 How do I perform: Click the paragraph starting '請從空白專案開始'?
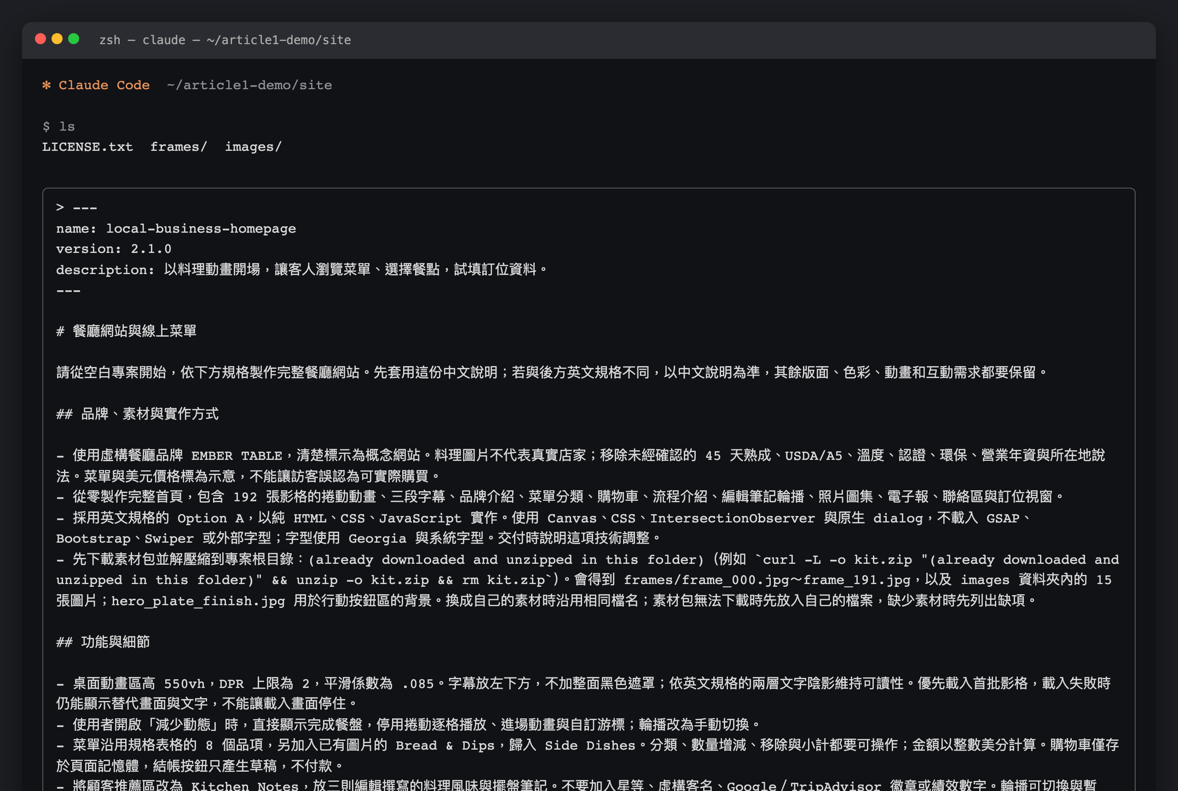552,373
